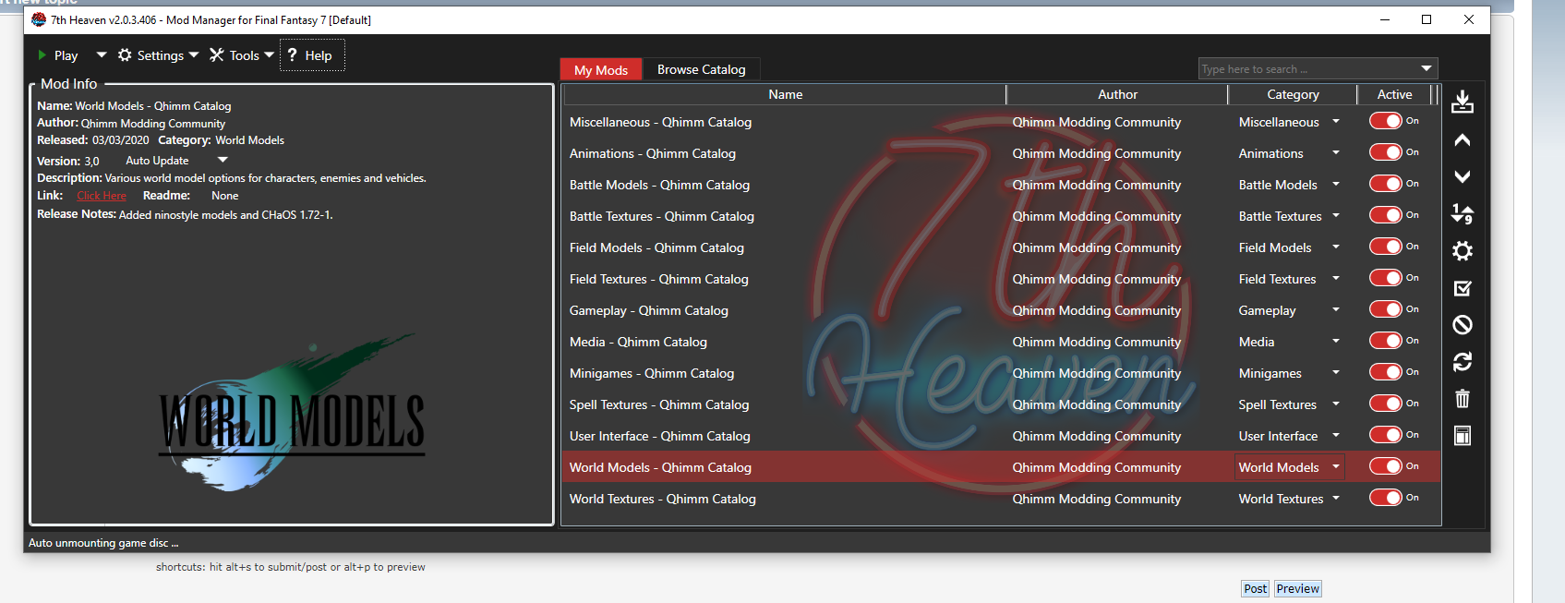Toggle Minigames - Qhimm Catalog active switch
The height and width of the screenshot is (603, 1565).
[1386, 372]
